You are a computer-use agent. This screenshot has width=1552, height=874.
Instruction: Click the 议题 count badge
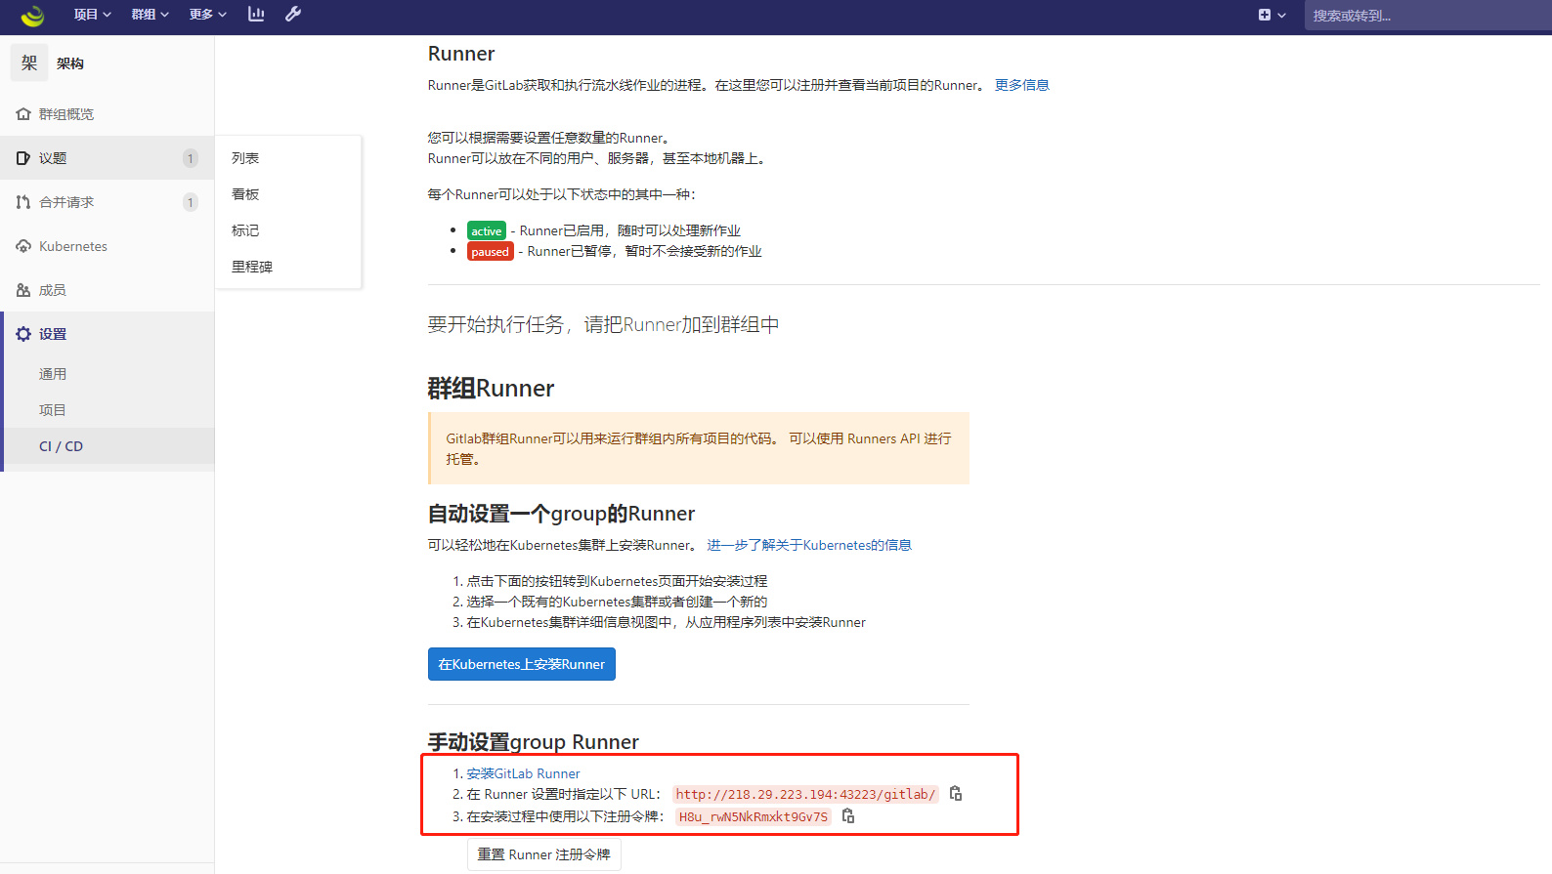point(191,158)
